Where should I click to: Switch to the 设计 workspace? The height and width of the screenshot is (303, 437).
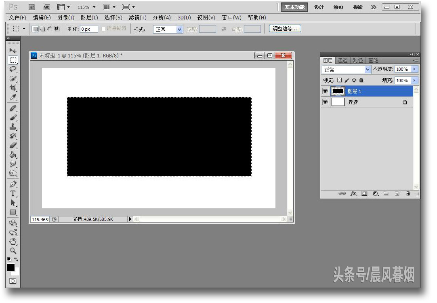(319, 7)
